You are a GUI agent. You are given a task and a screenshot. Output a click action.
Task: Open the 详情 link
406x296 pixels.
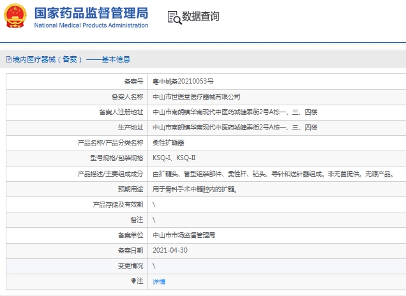[159, 281]
